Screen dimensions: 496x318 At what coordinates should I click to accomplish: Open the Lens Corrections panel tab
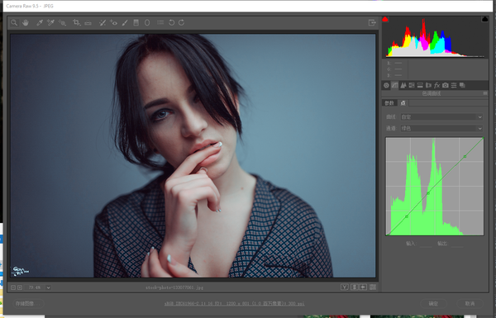point(428,85)
